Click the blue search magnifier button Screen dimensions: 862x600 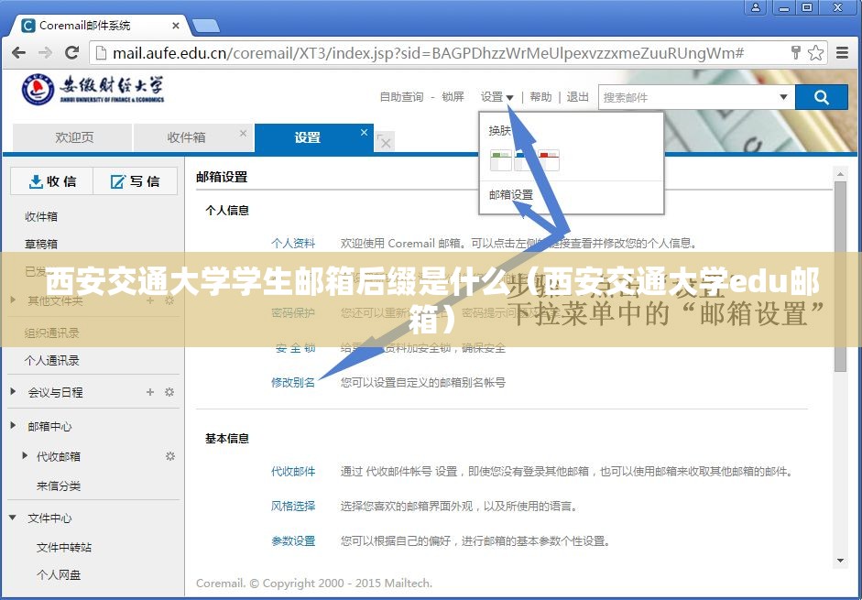[822, 97]
